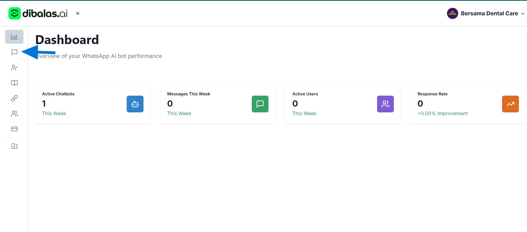The width and height of the screenshot is (527, 232).
Task: Click the user-check icon in sidebar
Action: pyautogui.click(x=14, y=68)
